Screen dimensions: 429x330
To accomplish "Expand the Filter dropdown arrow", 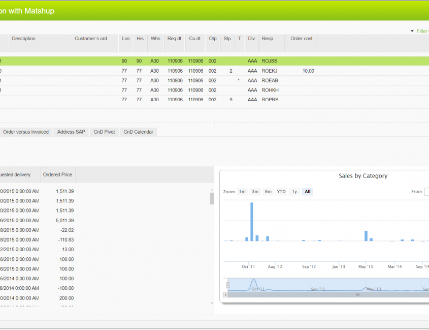I will 412,31.
